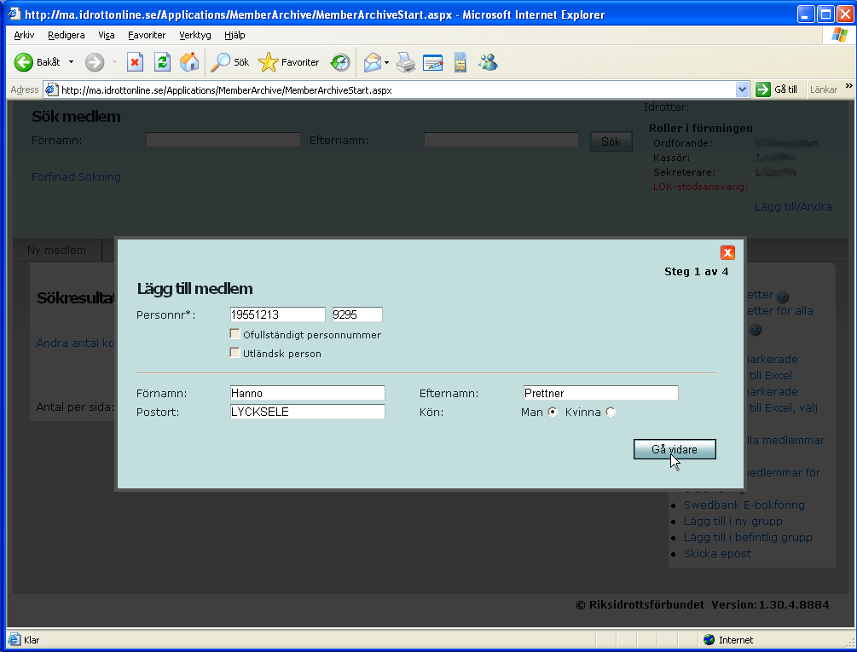This screenshot has width=857, height=652.
Task: Click the Lägg till/Ändra link
Action: pos(793,206)
